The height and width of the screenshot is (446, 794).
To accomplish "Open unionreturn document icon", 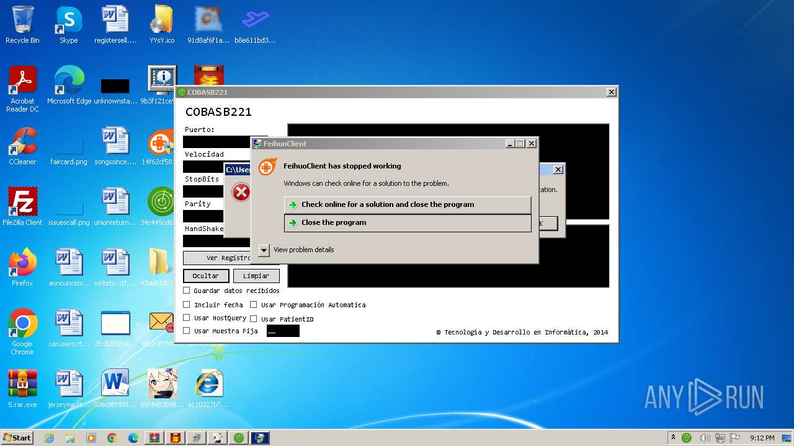I will pyautogui.click(x=115, y=206).
